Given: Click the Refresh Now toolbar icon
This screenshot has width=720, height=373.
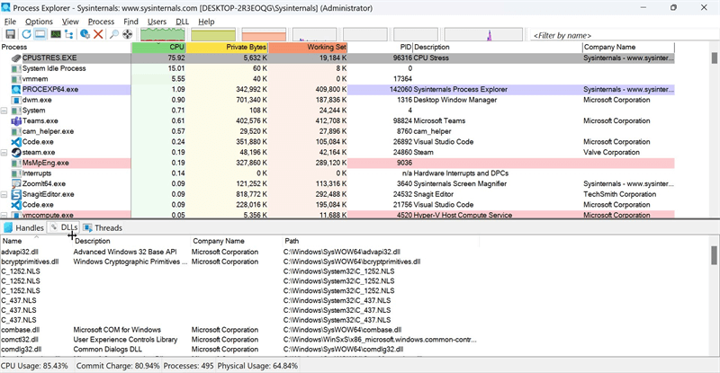Looking at the screenshot, I should [25, 34].
